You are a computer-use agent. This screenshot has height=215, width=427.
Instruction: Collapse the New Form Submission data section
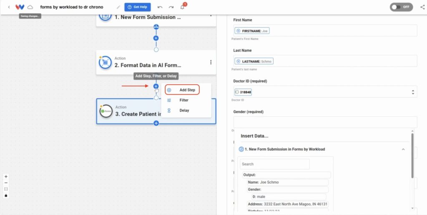pos(403,149)
